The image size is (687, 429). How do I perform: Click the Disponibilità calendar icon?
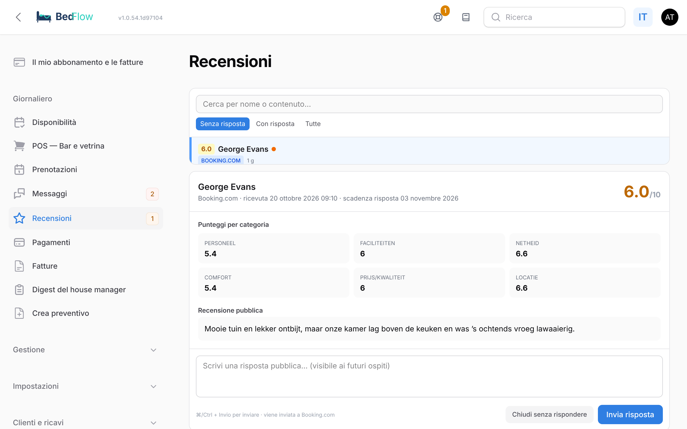click(x=19, y=122)
